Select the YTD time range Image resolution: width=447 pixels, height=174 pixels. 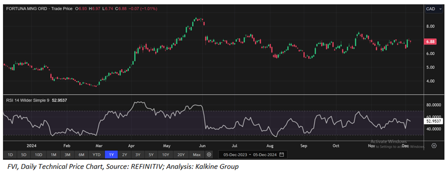coord(97,155)
